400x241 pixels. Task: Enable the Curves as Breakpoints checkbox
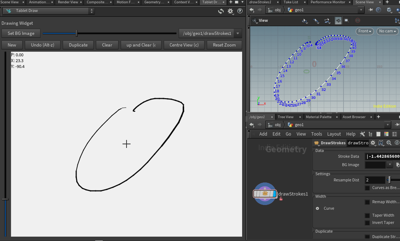(x=367, y=188)
